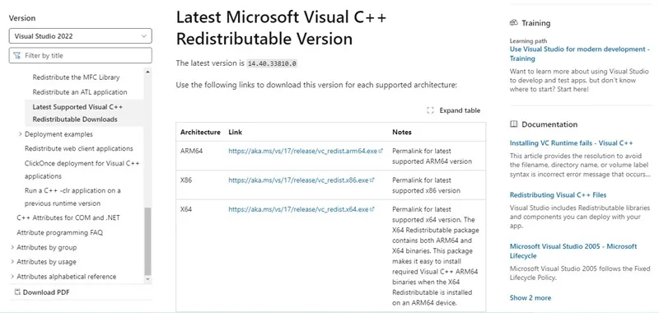Click the sidebar scrollbar down arrow
The image size is (659, 313).
pos(147,279)
